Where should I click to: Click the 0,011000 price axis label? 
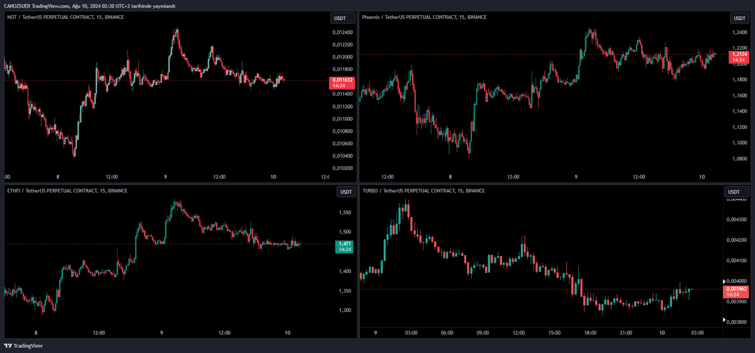[342, 119]
